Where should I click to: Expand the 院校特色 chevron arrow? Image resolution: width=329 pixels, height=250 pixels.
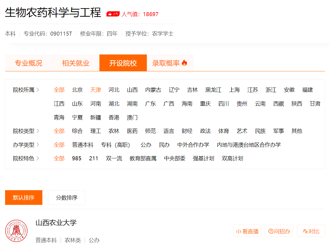point(38,158)
